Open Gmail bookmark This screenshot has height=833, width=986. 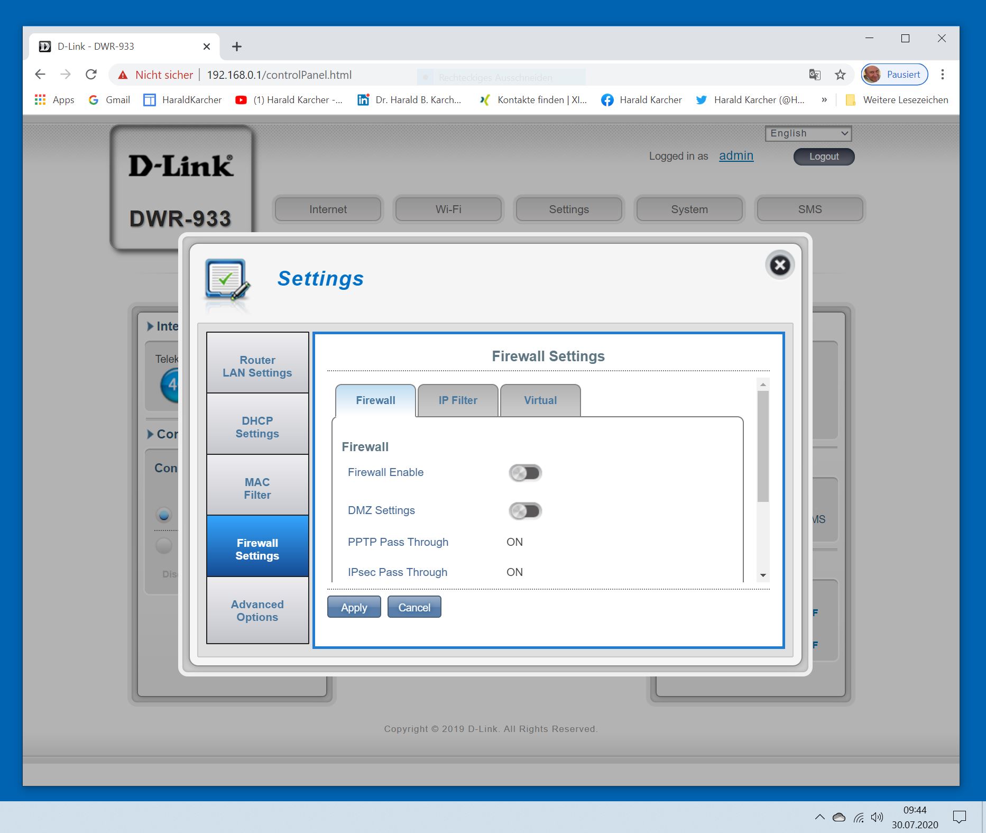coord(109,100)
